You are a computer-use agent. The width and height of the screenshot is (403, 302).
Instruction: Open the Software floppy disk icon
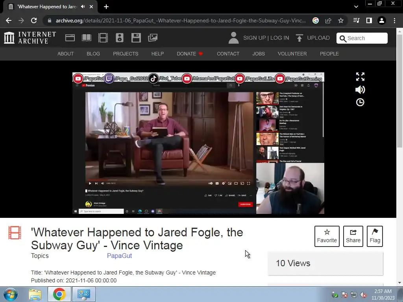point(136,38)
